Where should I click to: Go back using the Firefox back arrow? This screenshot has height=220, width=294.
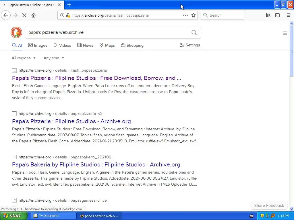pos(6,15)
